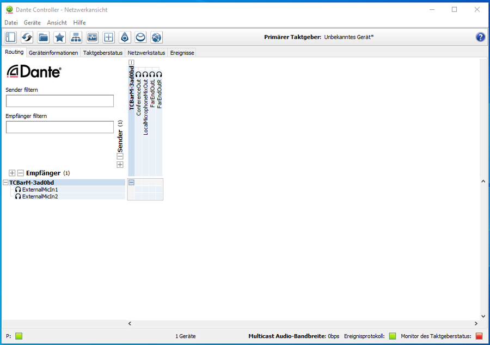Switch to the Geräteinformationen tab

pyautogui.click(x=53, y=53)
